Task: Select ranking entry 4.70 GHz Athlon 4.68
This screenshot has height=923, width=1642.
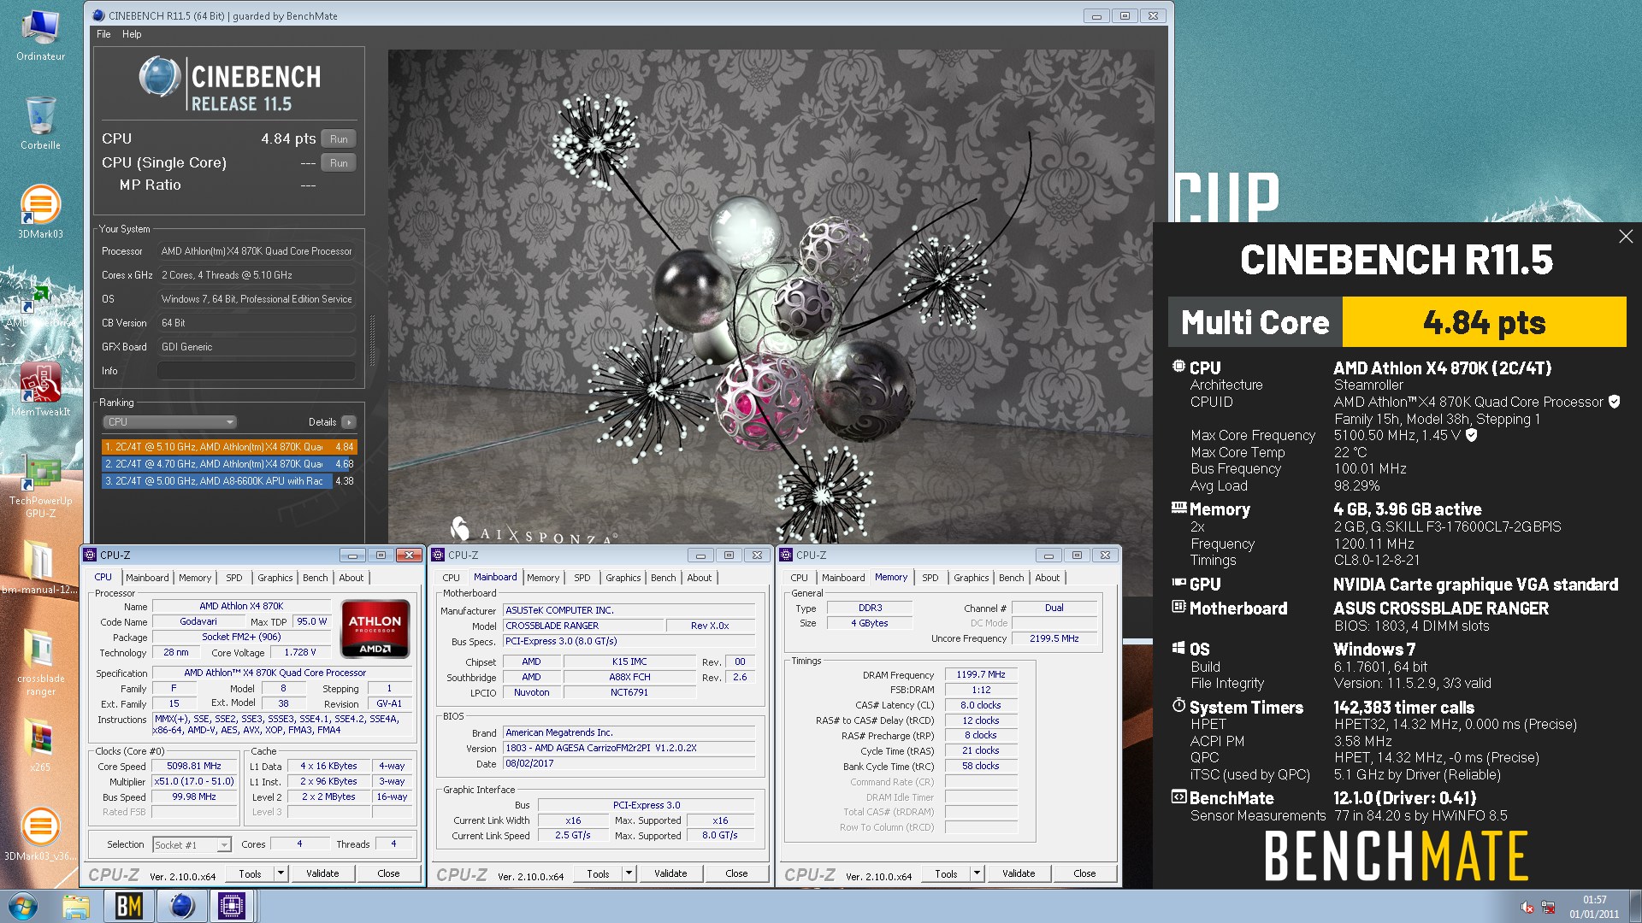Action: pos(229,464)
